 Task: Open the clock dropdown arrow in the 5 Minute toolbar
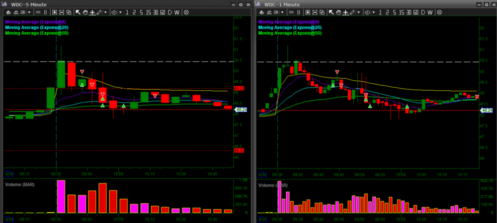point(120,11)
